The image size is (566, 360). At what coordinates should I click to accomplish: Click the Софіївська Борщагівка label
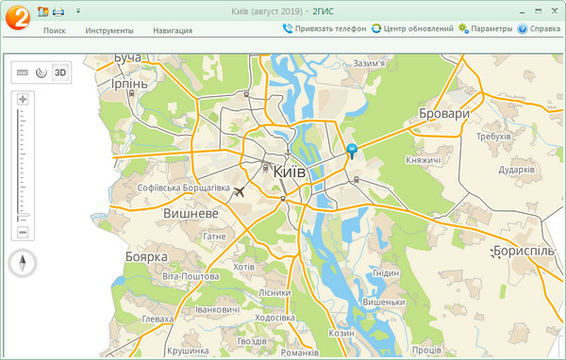[183, 188]
